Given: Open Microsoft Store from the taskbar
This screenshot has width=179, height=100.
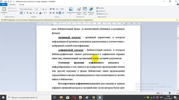Looking at the screenshot, I should click(68, 97).
